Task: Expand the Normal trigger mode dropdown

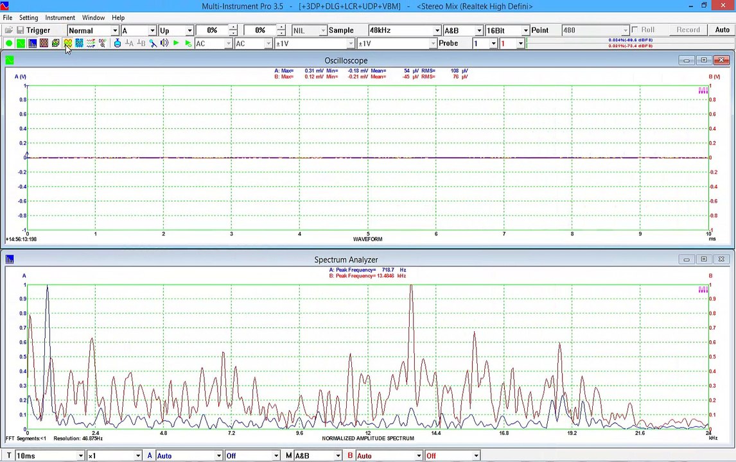Action: pos(115,31)
